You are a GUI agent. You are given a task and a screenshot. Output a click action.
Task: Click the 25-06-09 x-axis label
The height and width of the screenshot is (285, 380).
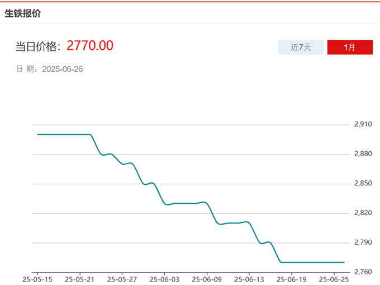click(207, 278)
